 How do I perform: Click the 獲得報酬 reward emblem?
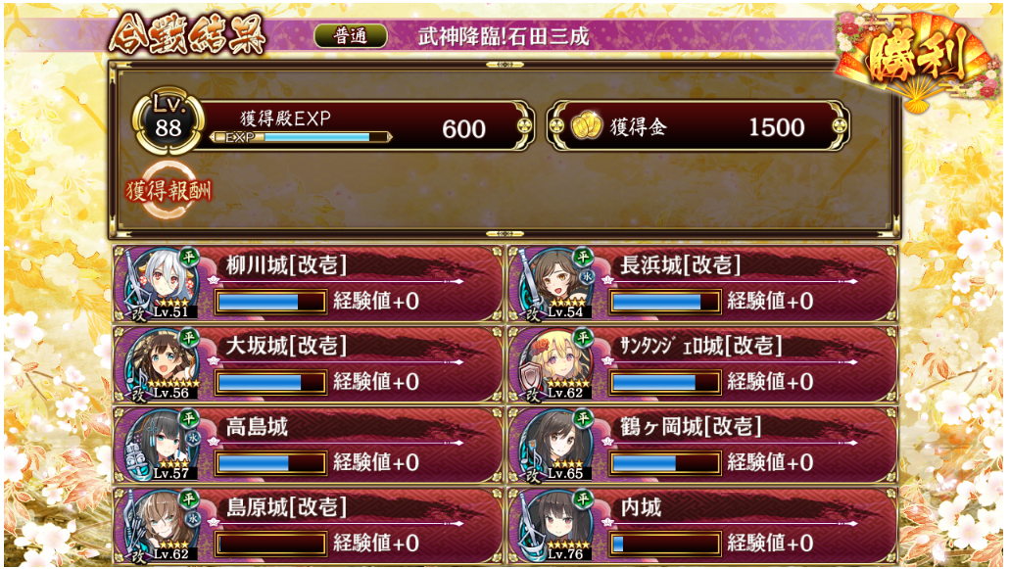point(168,191)
